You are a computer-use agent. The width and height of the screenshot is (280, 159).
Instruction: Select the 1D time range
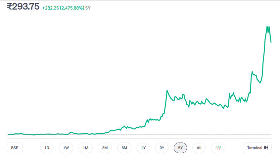(x=47, y=148)
